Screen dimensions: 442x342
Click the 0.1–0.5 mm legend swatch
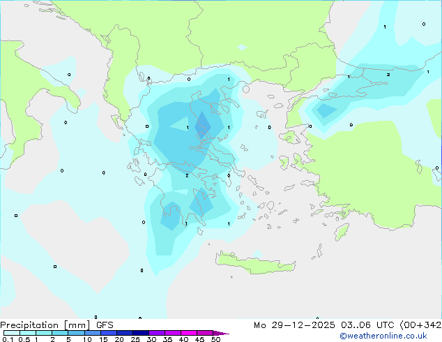(12, 333)
